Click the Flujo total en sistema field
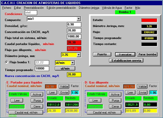The height and width of the screenshot is (118, 163). pyautogui.click(x=74, y=36)
